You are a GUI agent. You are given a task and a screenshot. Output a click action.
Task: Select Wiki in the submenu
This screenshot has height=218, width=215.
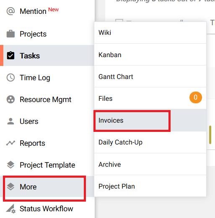150,33
